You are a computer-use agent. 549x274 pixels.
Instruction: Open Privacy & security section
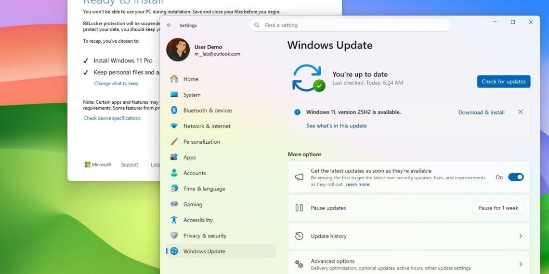pos(221,236)
